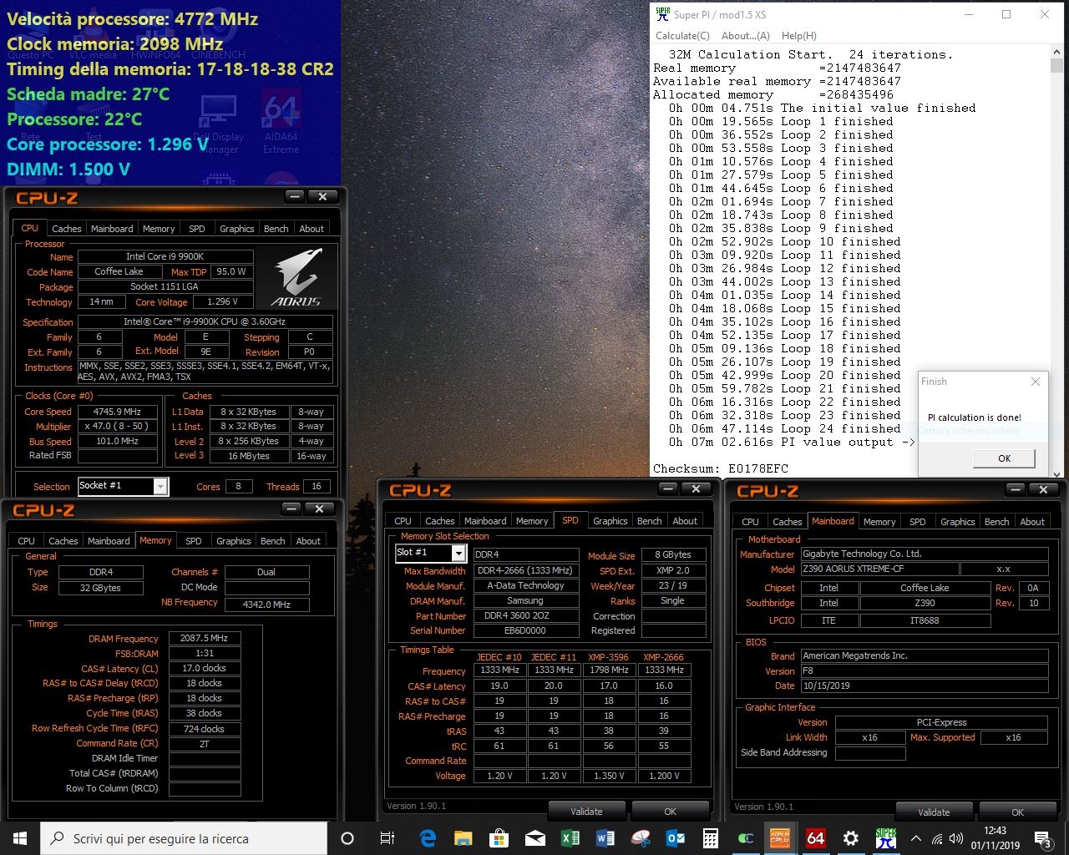The height and width of the screenshot is (855, 1069).
Task: Switch to AORUS CPU-Z taskbar icon
Action: [x=780, y=838]
